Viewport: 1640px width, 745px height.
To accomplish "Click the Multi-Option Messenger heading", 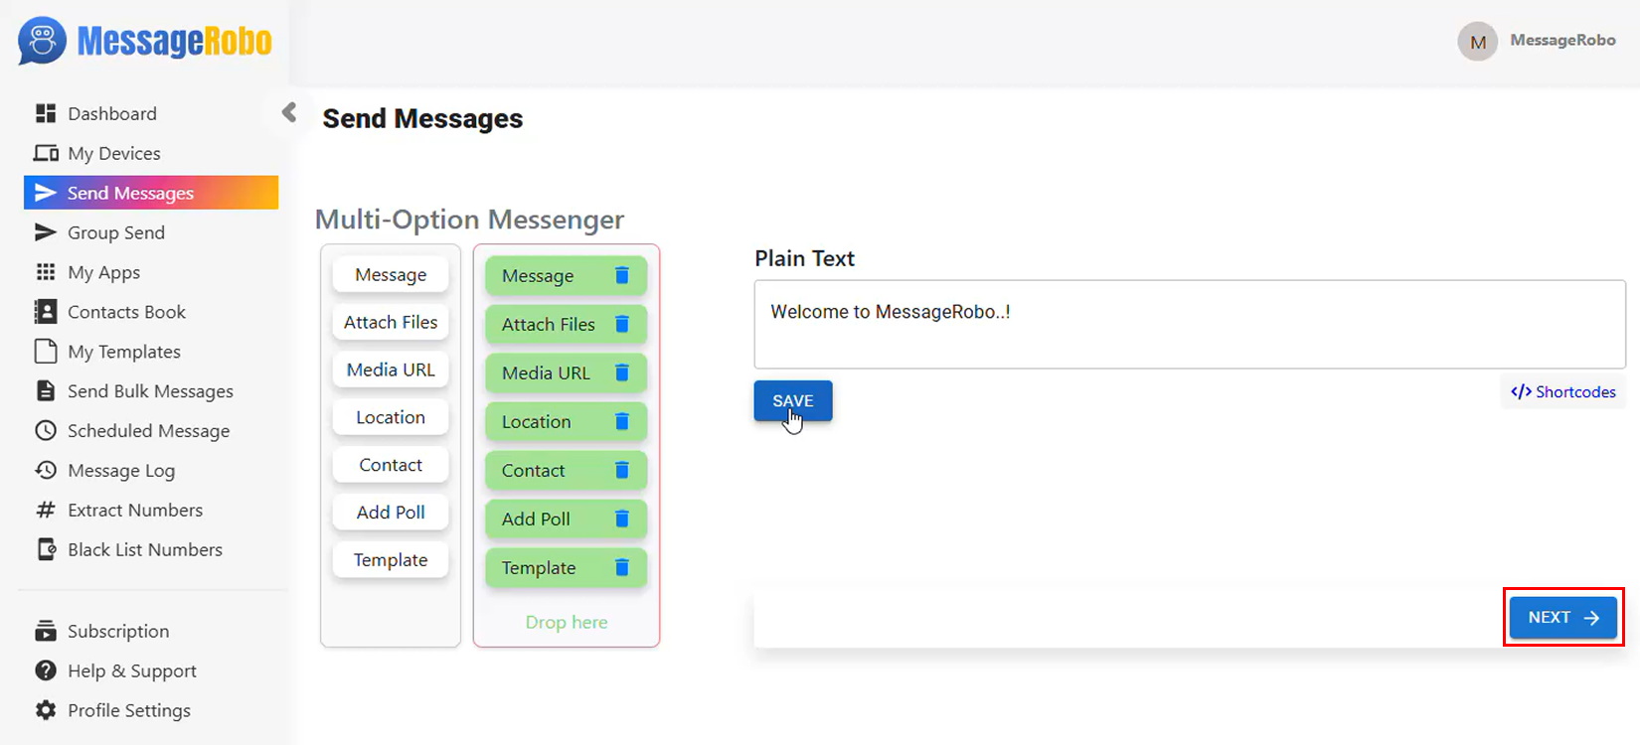I will click(469, 220).
